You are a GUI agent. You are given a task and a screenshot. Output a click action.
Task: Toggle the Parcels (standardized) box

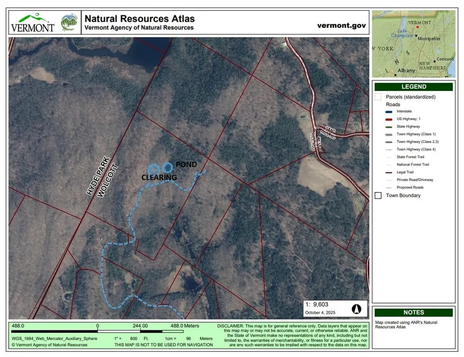click(x=378, y=97)
